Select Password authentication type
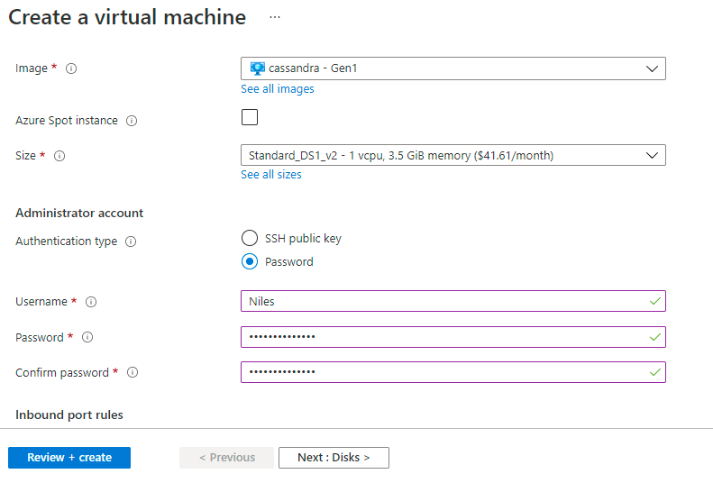The image size is (713, 483). [x=250, y=262]
